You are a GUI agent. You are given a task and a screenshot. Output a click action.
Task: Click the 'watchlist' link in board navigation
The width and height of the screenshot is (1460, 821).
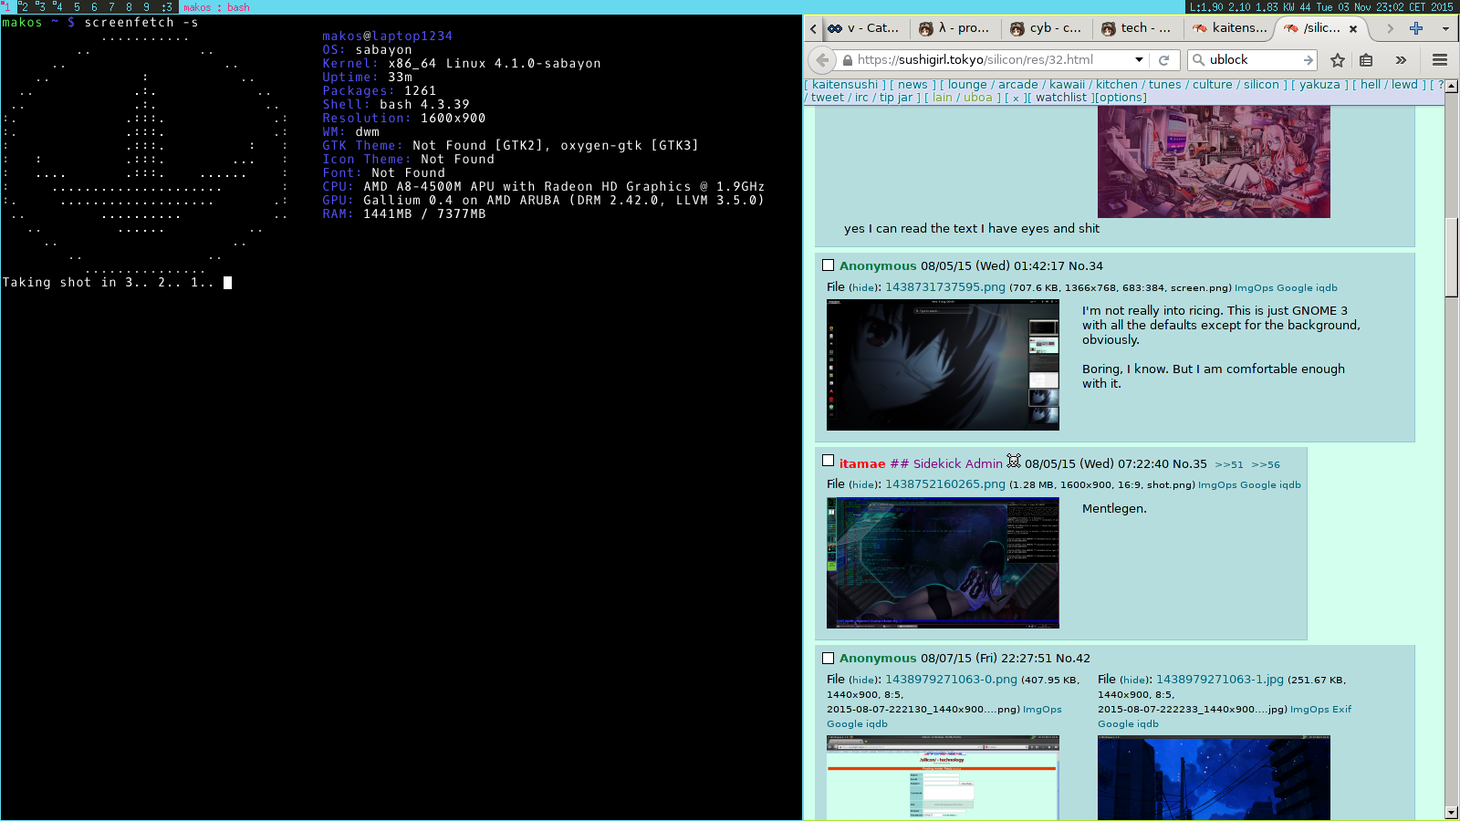(x=1060, y=98)
